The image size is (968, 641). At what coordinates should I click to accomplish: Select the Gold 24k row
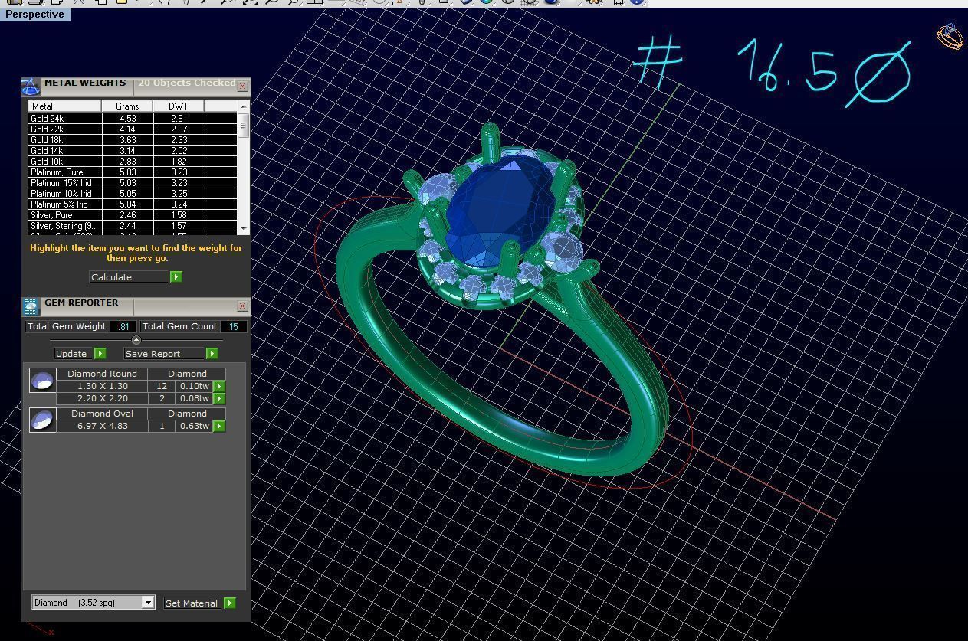[x=133, y=119]
